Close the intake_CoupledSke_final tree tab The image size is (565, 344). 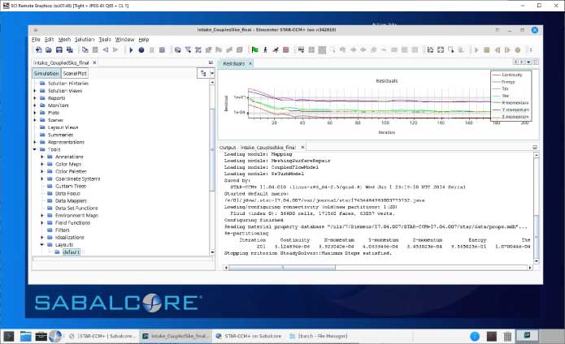(x=94, y=62)
